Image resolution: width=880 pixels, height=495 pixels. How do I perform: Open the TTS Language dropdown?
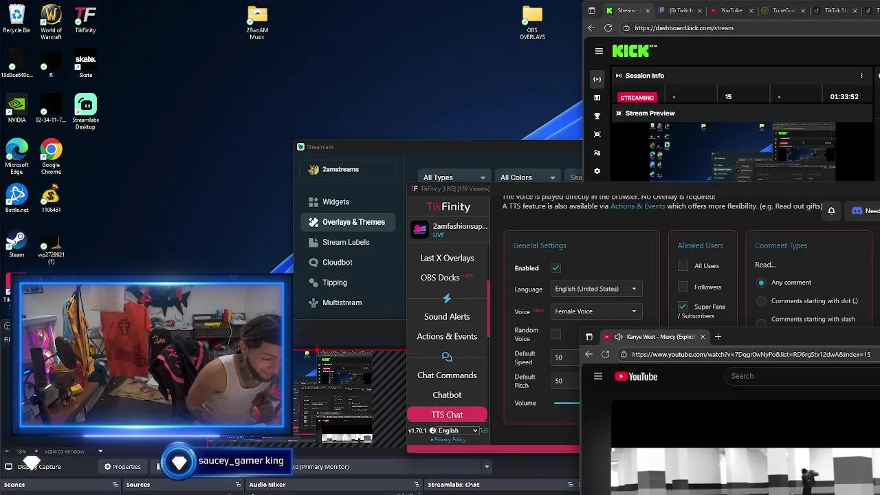pos(596,289)
